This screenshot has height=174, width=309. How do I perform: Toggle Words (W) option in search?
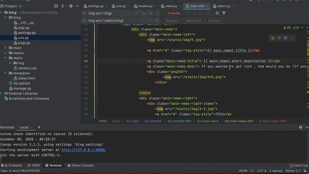pyautogui.click(x=151, y=13)
